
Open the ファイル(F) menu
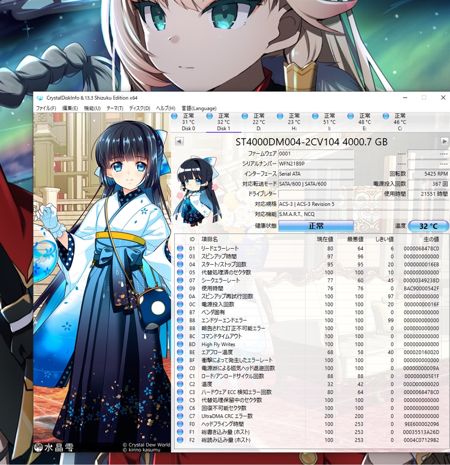tap(46, 108)
